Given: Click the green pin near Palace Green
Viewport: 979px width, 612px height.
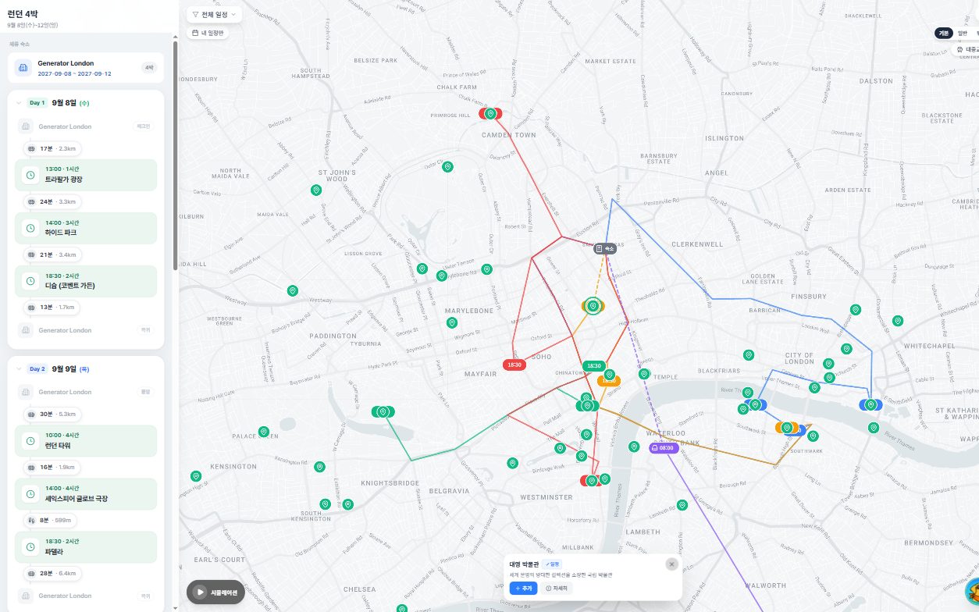Looking at the screenshot, I should pos(264,432).
